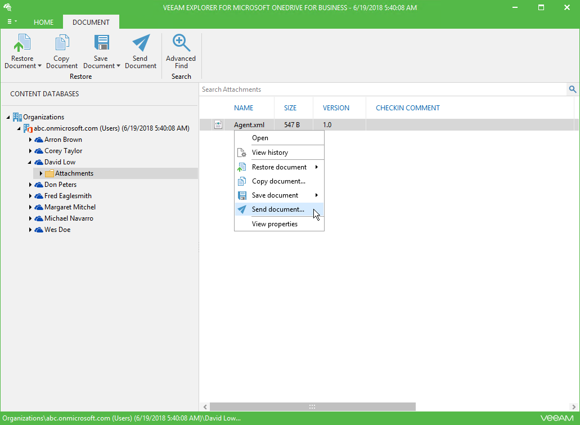Click the cloud icon beside Corey Taylor
The height and width of the screenshot is (425, 580).
(39, 151)
